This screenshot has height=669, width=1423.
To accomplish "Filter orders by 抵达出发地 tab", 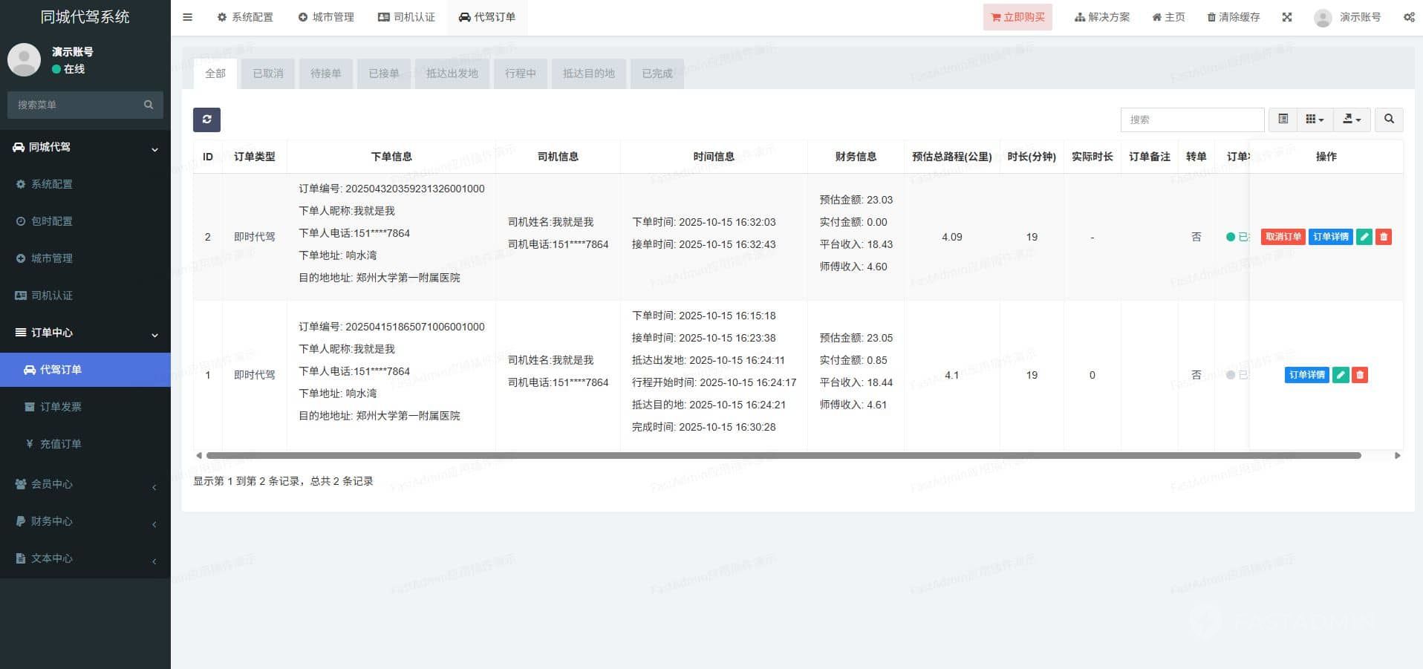I will 452,74.
